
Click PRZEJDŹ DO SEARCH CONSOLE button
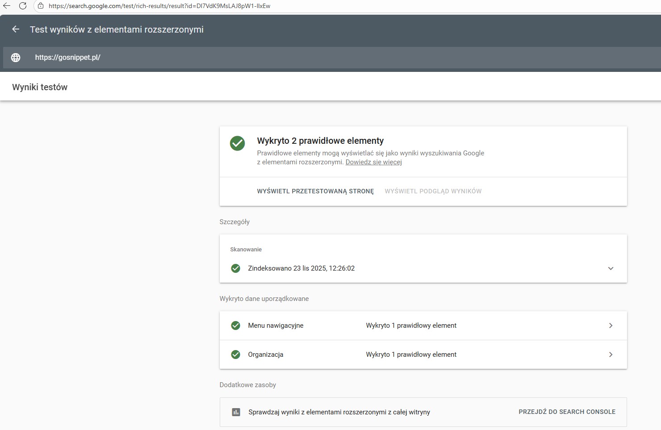(x=567, y=412)
